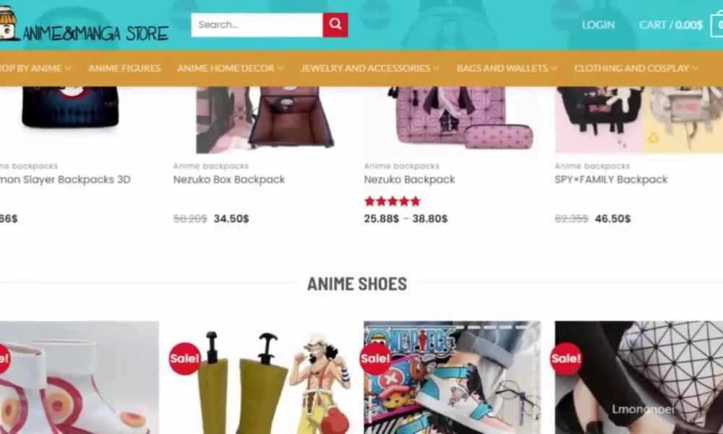Open the Bags and Wallets dropdown
723x434 pixels.
[x=502, y=68]
